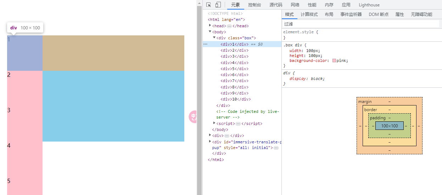Click the ellipsis badge after the immersive-translate div

click(x=276, y=148)
